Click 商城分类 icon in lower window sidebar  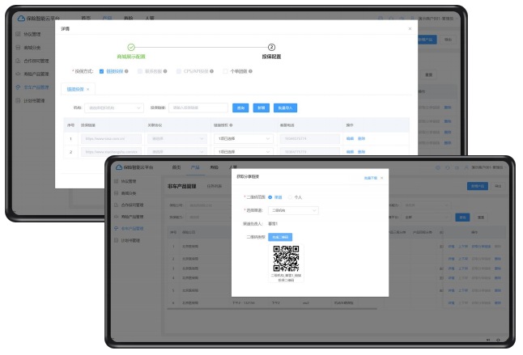pos(116,193)
